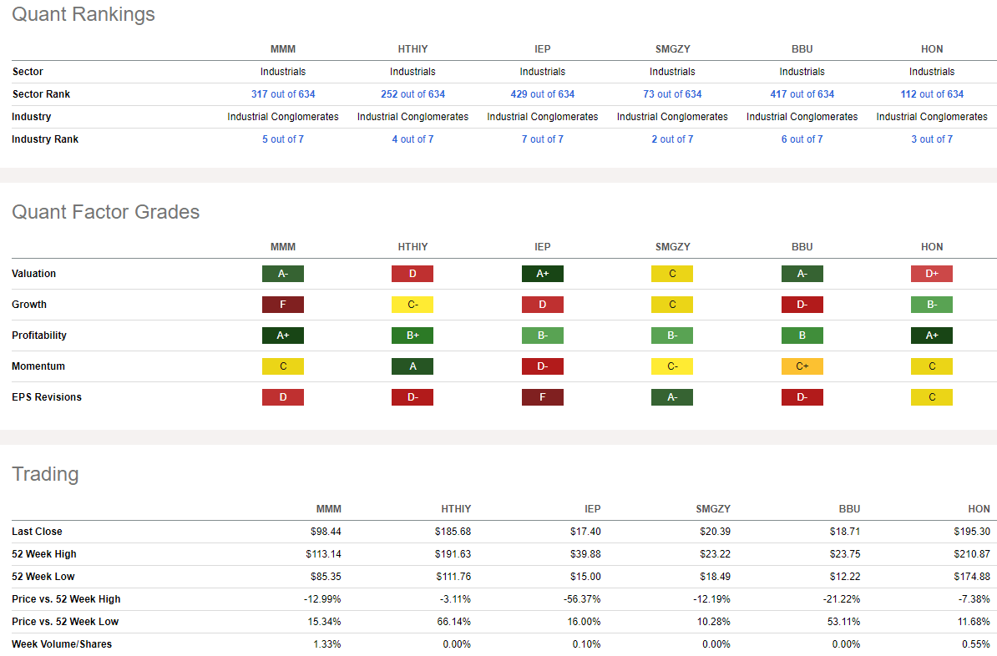Click HON Profitability grade A+ badge
This screenshot has height=656, width=997.
click(x=932, y=336)
